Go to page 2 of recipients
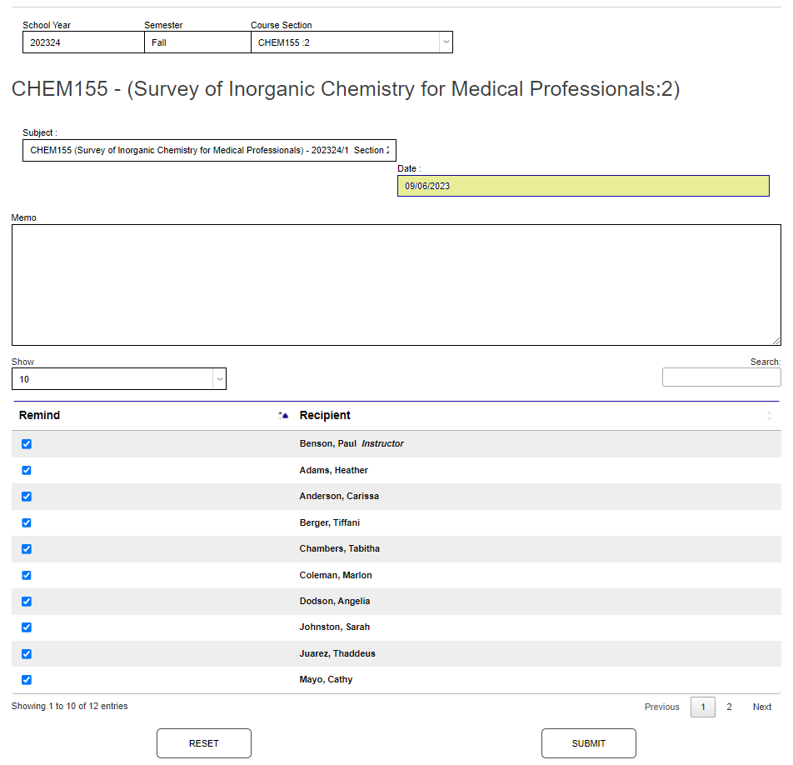 [x=729, y=707]
